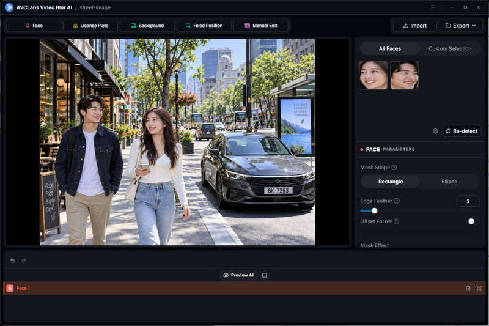
Task: Click the Edge Feather slider handle
Action: (375, 211)
